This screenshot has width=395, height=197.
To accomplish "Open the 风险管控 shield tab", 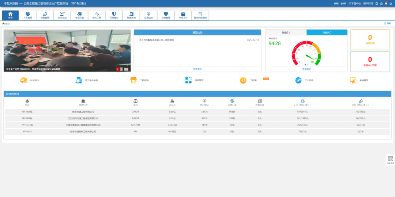I will point(114,15).
